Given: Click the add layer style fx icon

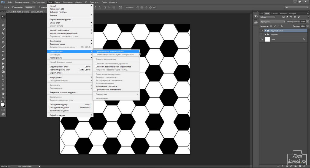Looking at the screenshot, I should coord(282,166).
